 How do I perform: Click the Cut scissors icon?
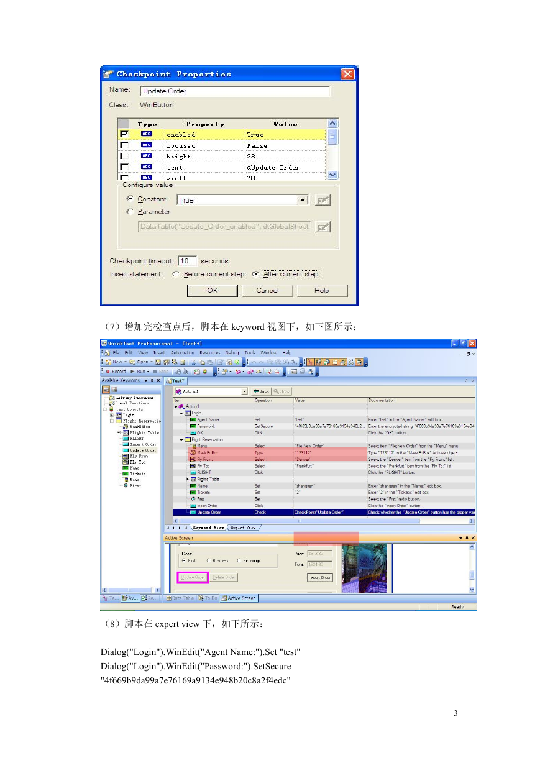pyautogui.click(x=193, y=362)
